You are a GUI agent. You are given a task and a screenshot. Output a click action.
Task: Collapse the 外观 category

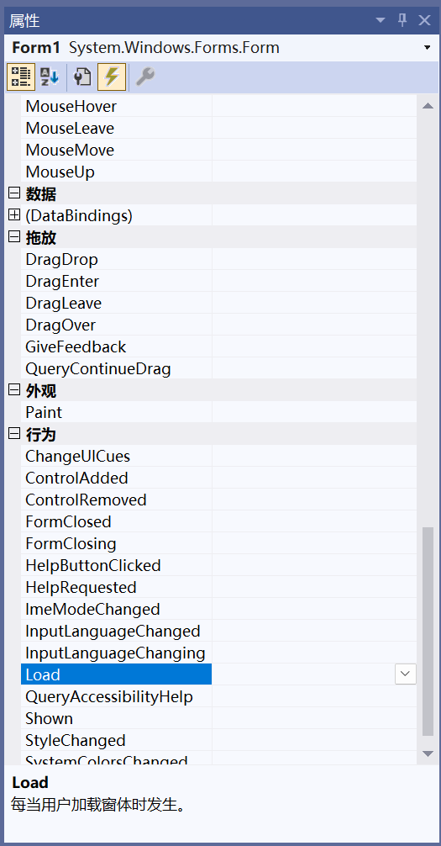point(14,391)
